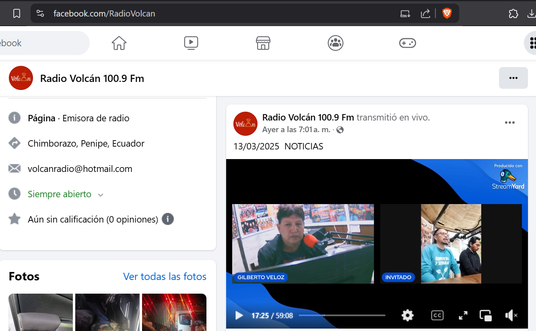The image size is (536, 331).
Task: Click the Página info icon
Action: (14, 118)
